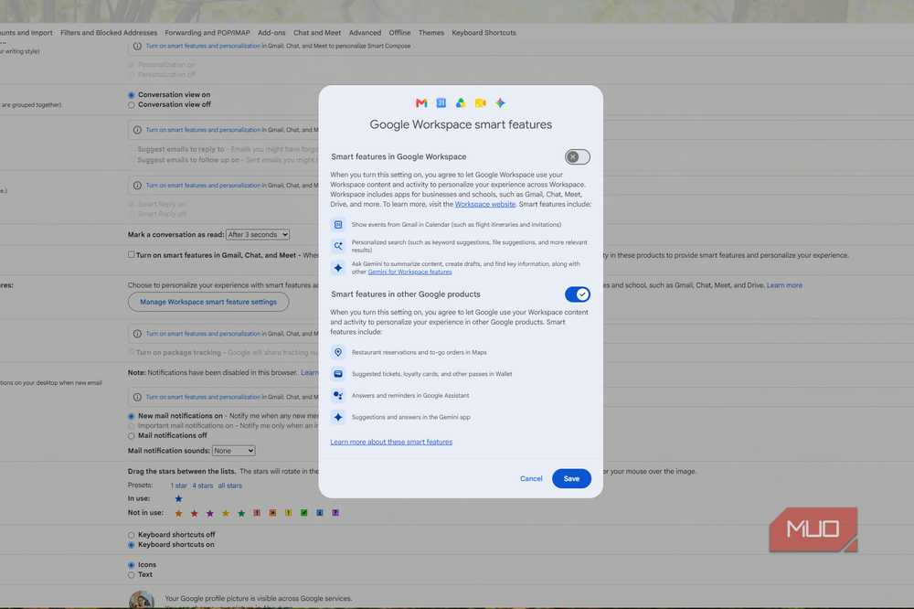Go to the 'Chat and Meet' settings tab
This screenshot has height=609, width=914.
pos(317,33)
